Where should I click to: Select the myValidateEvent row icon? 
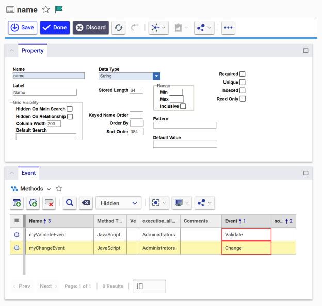(x=17, y=235)
